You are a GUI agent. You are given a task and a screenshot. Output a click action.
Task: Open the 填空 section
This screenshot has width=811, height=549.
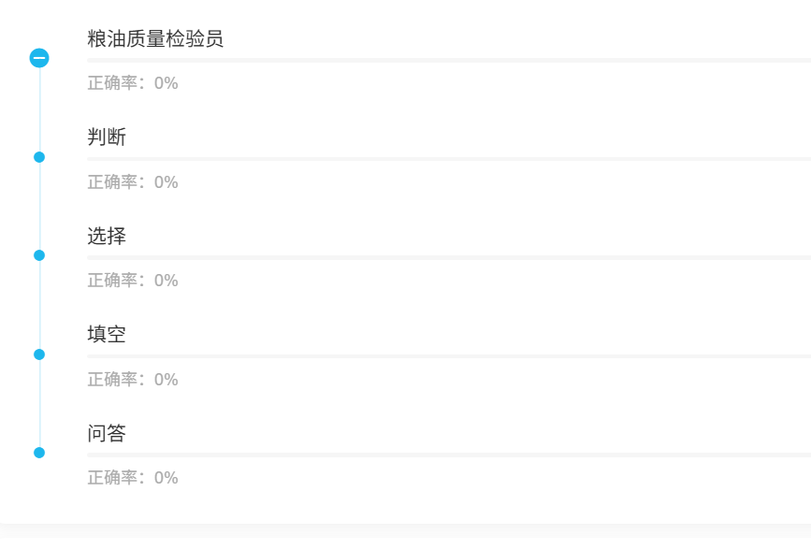(x=107, y=335)
